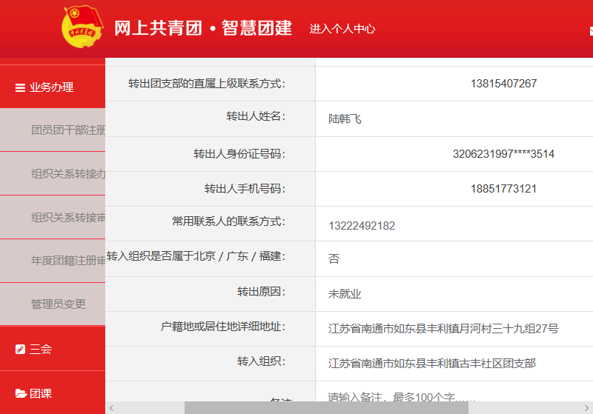
Task: Collapse the 业务办理 sidebar section
Action: point(52,87)
